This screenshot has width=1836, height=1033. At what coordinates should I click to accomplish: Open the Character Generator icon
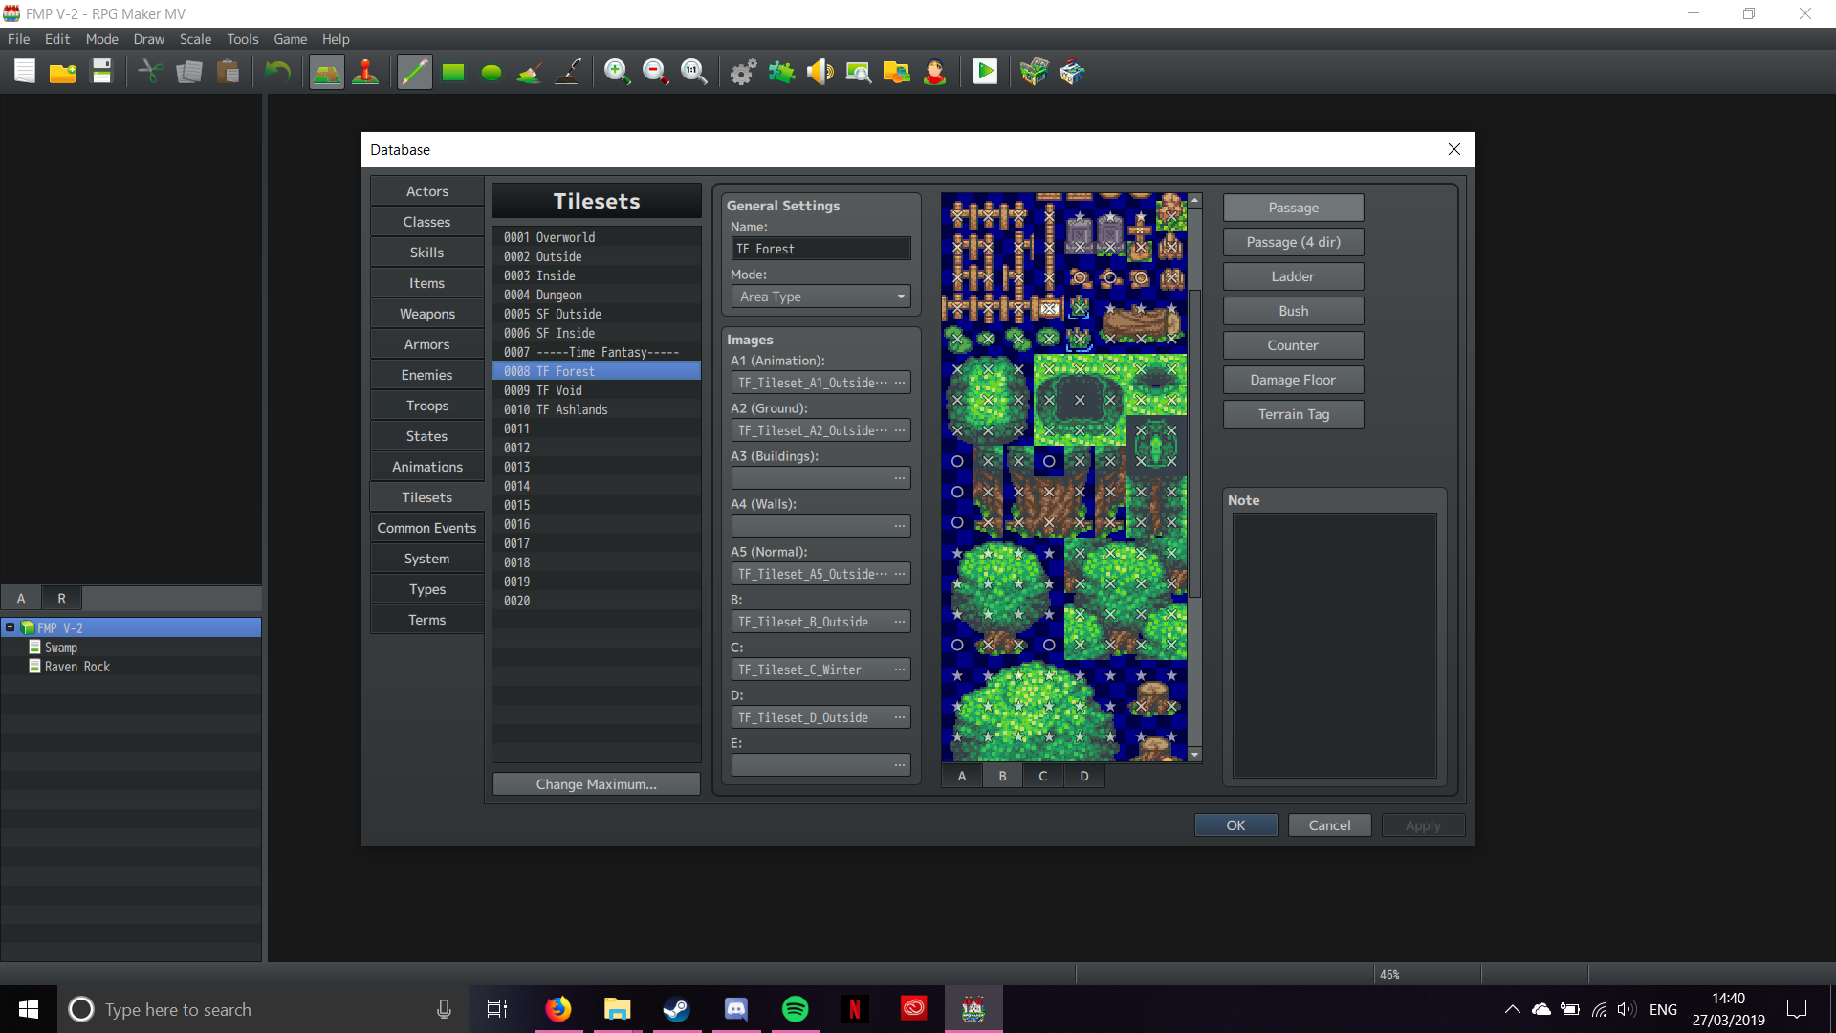tap(934, 72)
